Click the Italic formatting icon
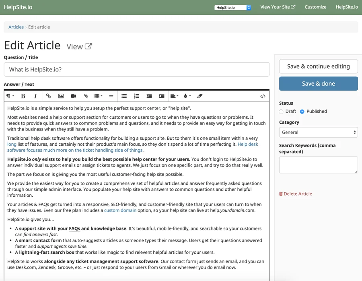 pos(35,96)
